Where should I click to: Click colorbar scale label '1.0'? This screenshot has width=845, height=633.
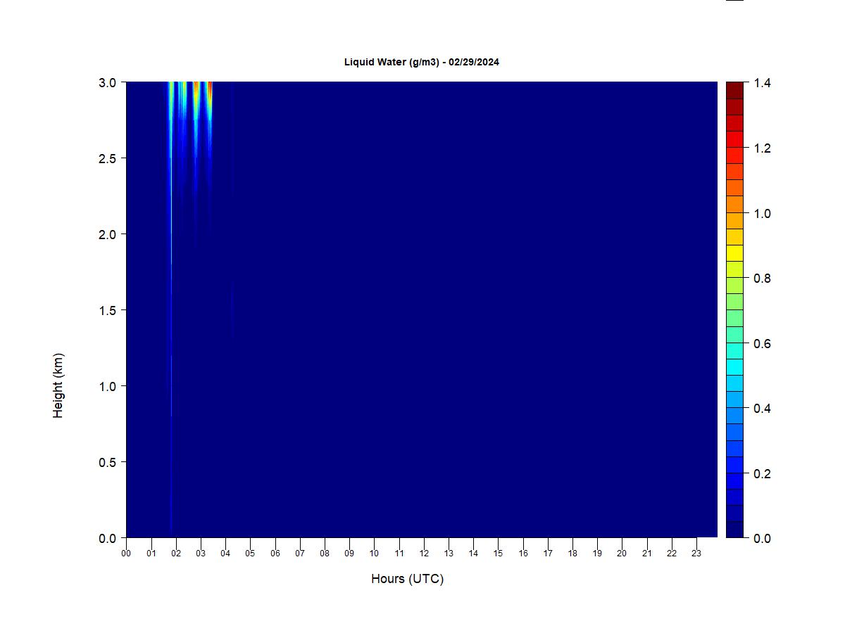click(762, 214)
